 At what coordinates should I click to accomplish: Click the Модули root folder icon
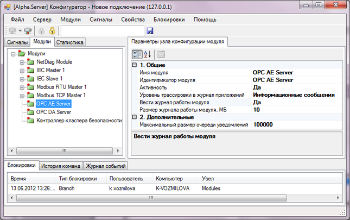22,54
